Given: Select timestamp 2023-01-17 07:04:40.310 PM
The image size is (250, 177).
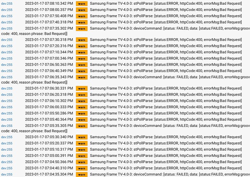Looking at the screenshot, I should (x=49, y=168).
